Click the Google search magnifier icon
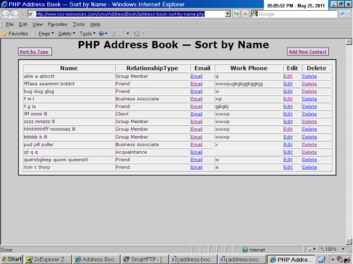 pos(342,14)
